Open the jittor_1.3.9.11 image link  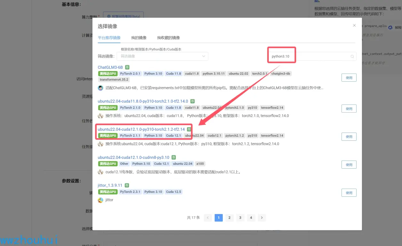click(110, 186)
